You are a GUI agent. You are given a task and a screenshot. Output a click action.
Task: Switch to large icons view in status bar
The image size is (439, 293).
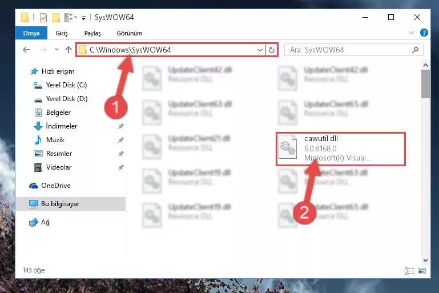click(422, 271)
